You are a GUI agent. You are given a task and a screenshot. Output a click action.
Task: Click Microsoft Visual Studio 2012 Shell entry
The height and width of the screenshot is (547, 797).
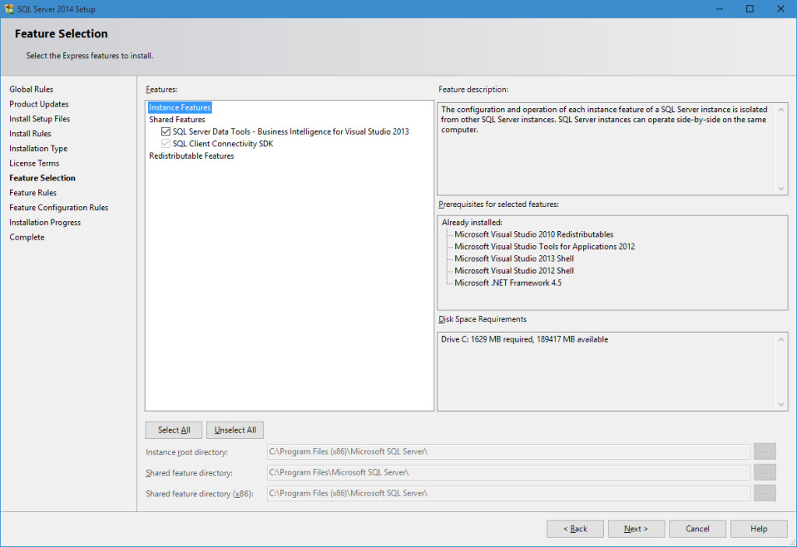[514, 271]
